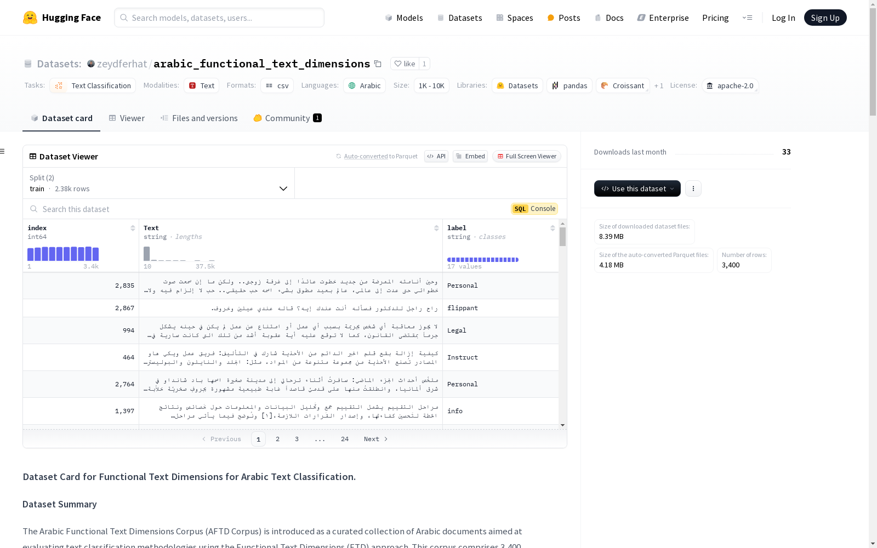Viewport: 877px width, 548px height.
Task: Open the three-dot options beside Use this dataset
Action: tap(693, 189)
